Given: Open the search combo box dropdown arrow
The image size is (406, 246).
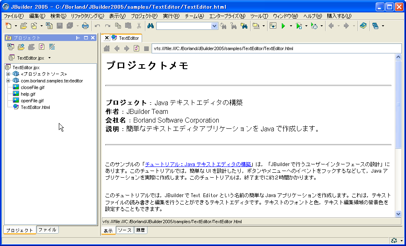Looking at the screenshot, I should coord(214,26).
